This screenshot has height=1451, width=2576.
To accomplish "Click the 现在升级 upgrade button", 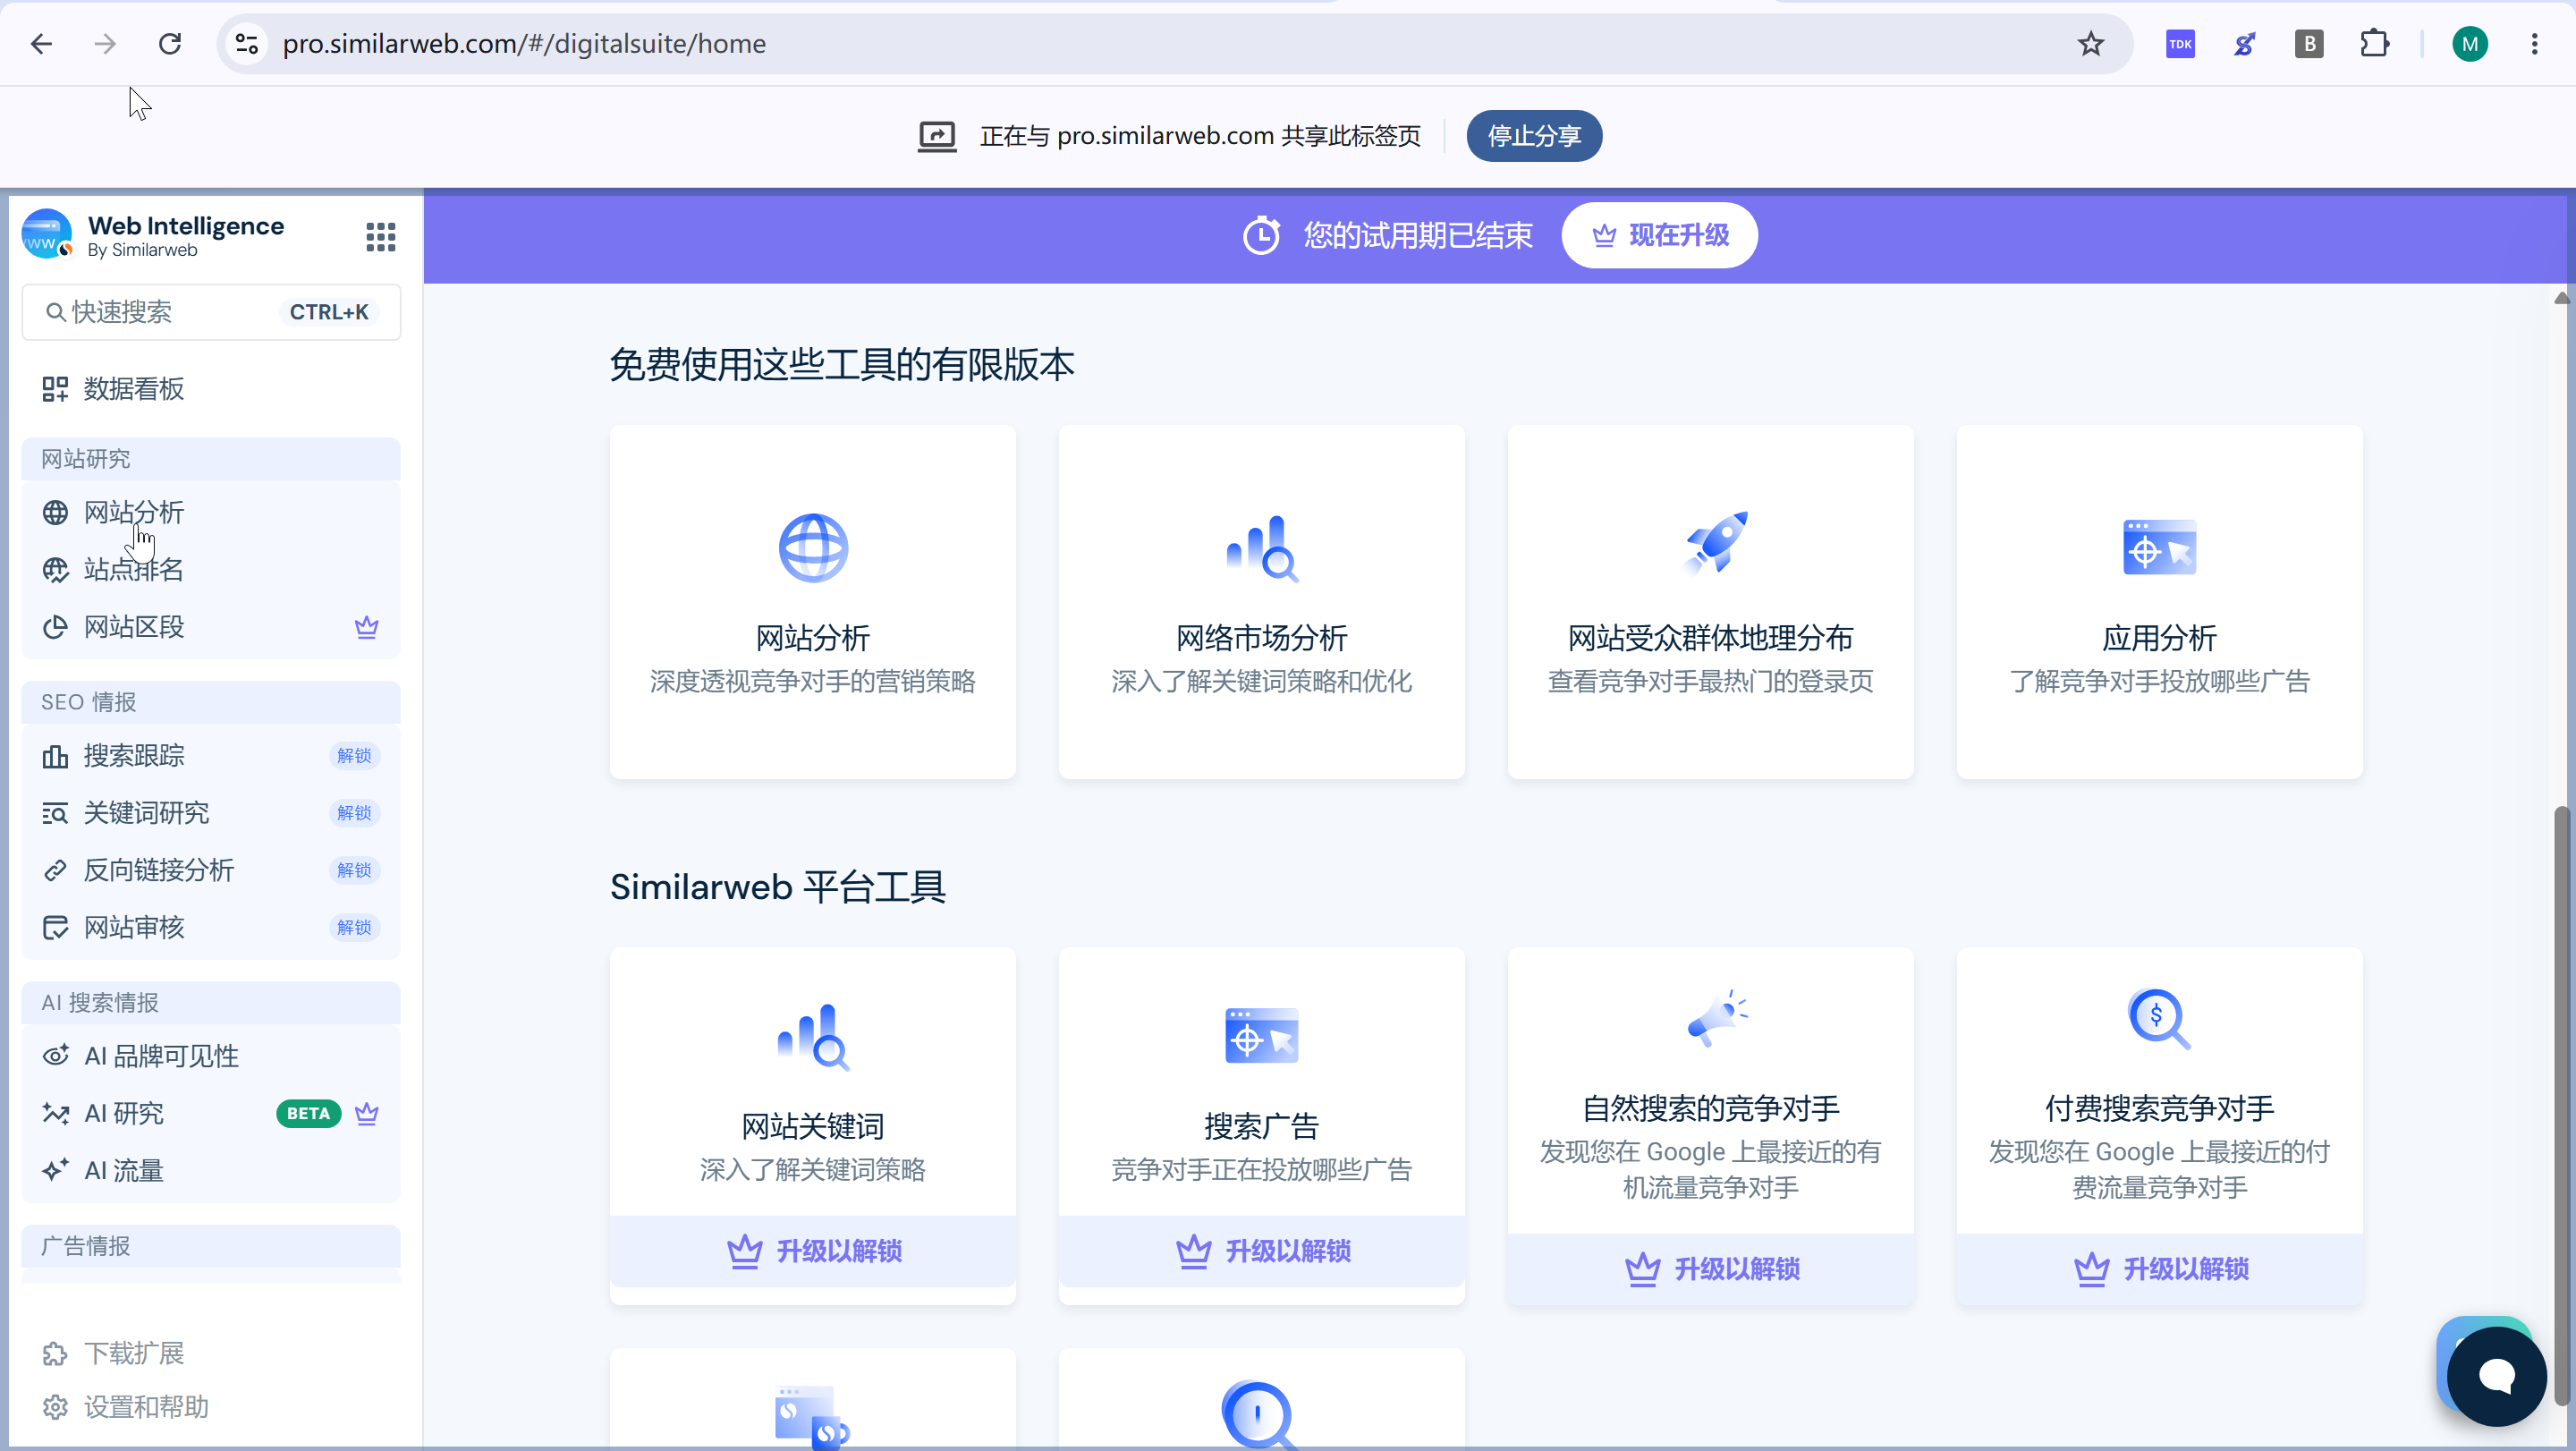I will pyautogui.click(x=1660, y=235).
